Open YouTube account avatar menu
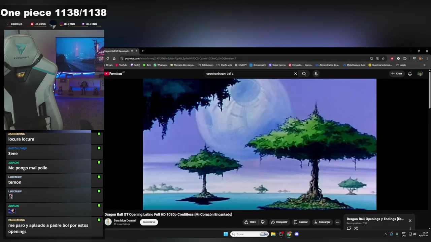Image resolution: width=431 pixels, height=242 pixels. [x=420, y=74]
